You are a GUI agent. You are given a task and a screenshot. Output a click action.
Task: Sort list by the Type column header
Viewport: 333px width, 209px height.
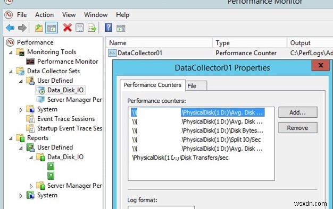click(250, 43)
